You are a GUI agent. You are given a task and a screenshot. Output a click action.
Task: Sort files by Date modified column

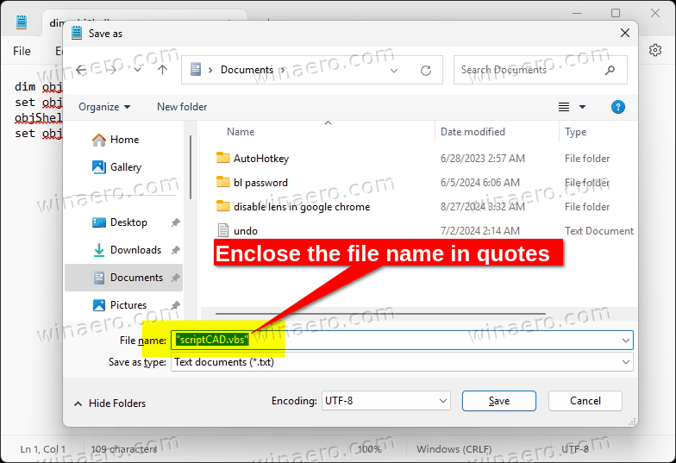473,132
